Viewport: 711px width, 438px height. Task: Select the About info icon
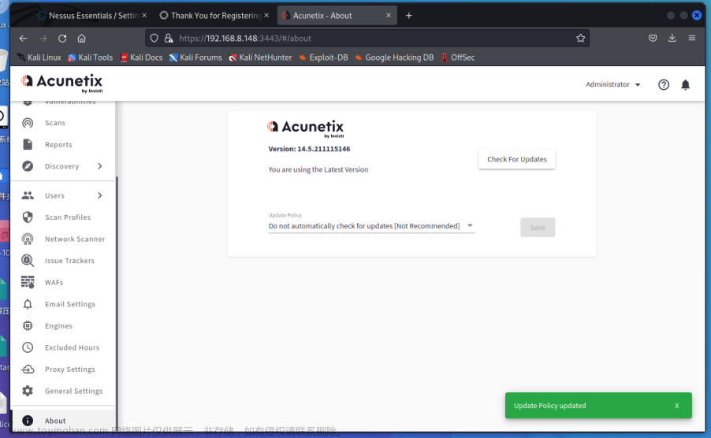coord(28,421)
